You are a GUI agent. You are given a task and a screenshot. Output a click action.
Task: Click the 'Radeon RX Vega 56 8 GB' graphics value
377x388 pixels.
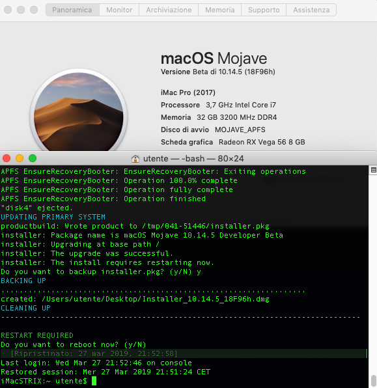262,142
